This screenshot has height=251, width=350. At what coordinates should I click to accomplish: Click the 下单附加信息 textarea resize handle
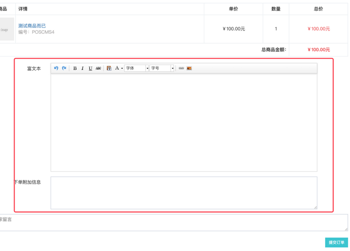coord(315,208)
